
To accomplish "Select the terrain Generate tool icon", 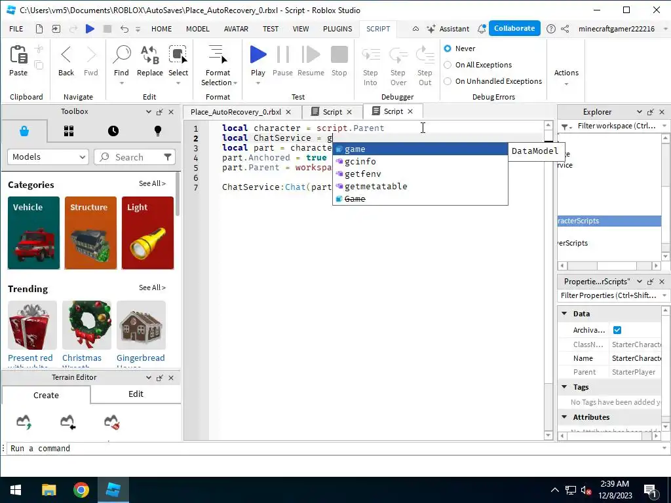I will [24, 422].
